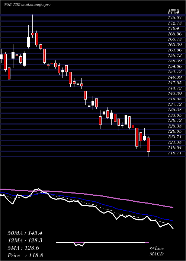The image size is (186, 261).
Task: Click the 142.39 price axis label
Action: pyautogui.click(x=175, y=93)
